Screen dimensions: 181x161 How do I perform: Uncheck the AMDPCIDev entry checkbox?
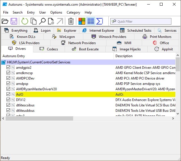(8, 78)
